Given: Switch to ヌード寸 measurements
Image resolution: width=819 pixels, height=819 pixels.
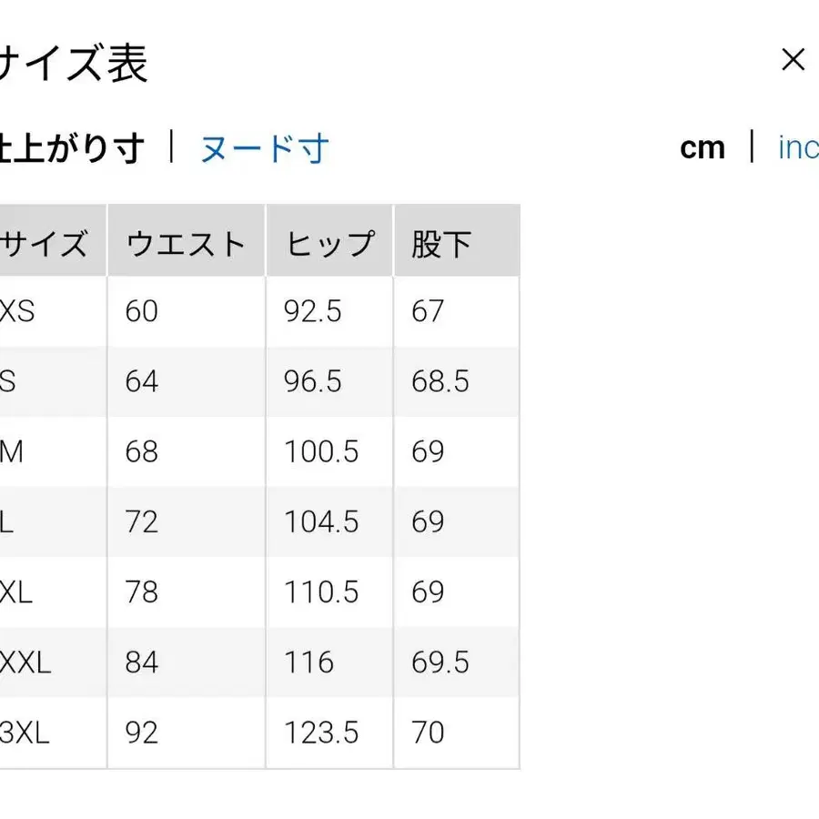Looking at the screenshot, I should coord(262,147).
